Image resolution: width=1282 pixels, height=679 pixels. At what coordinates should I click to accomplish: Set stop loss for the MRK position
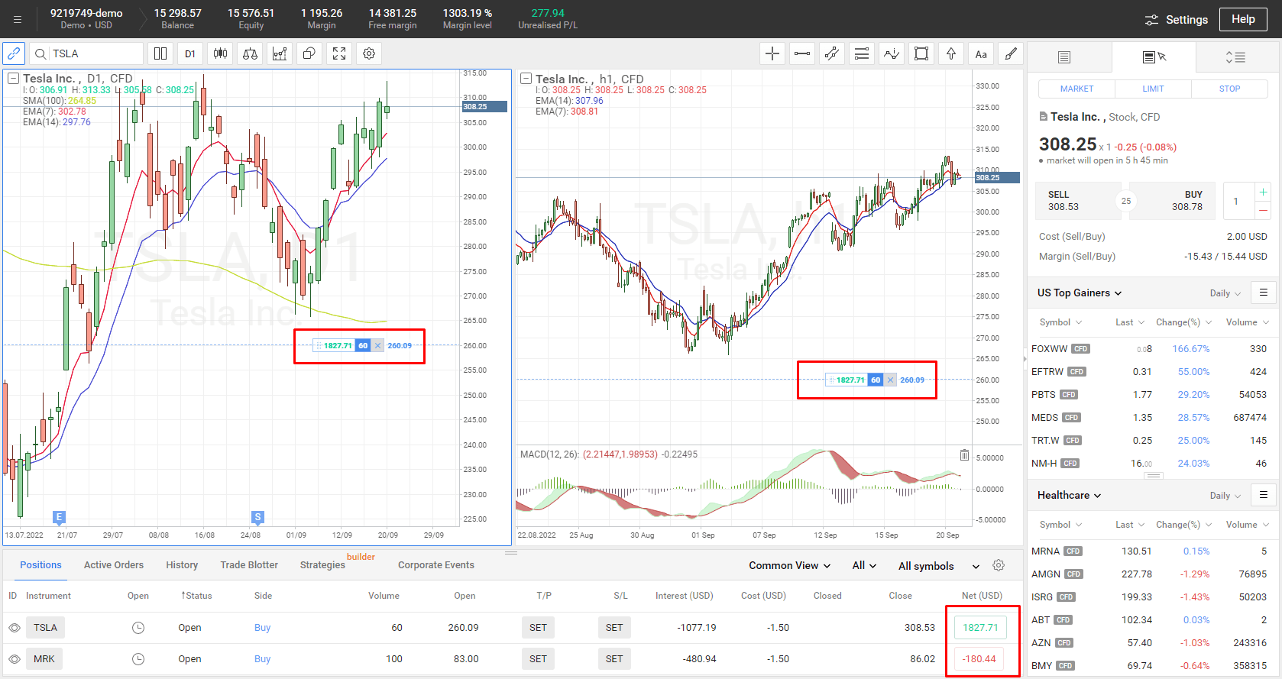(614, 659)
